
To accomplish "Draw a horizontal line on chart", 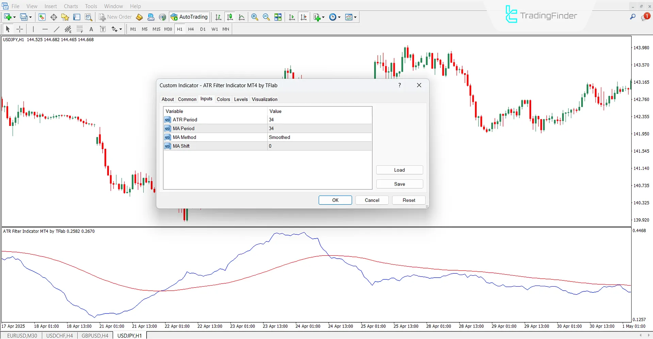I will 45,29.
